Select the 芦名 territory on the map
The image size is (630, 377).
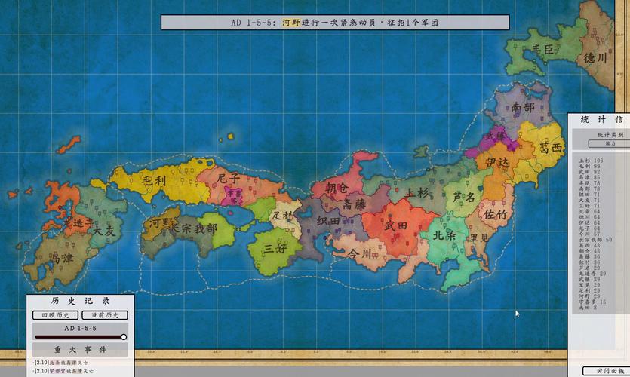pos(464,197)
